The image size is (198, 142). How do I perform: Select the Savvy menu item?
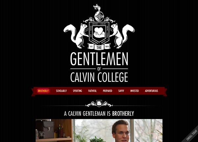coord(121,91)
